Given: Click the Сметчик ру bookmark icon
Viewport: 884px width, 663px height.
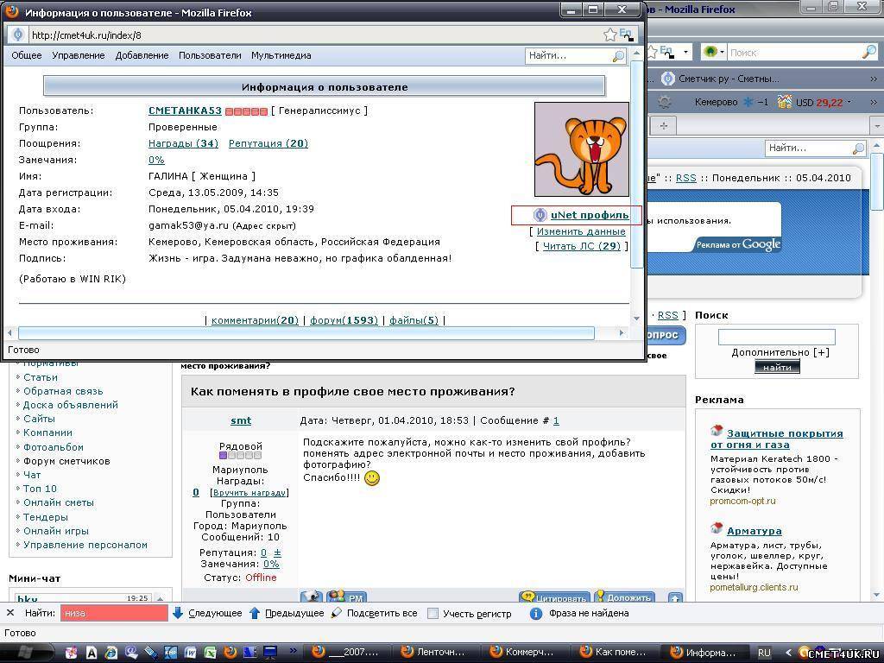Looking at the screenshot, I should tap(667, 79).
